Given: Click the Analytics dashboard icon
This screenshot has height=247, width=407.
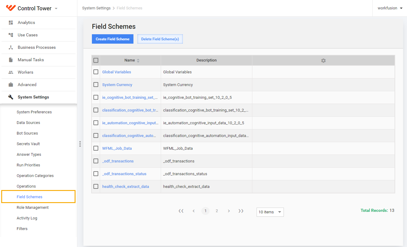Looking at the screenshot, I should 11,23.
